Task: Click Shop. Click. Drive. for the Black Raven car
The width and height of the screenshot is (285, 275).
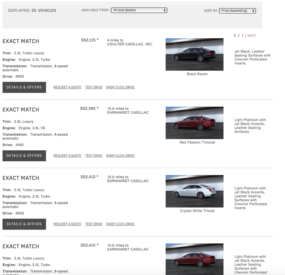Action: (120, 87)
